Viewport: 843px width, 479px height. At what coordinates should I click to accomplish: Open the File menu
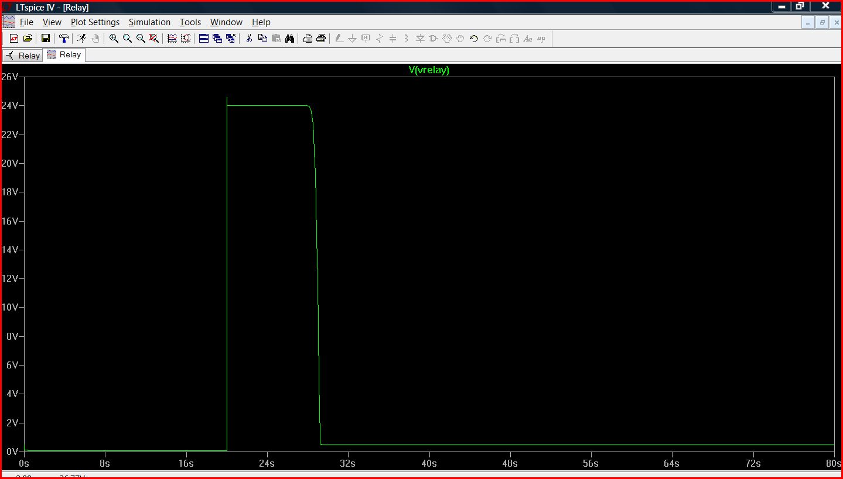(26, 22)
